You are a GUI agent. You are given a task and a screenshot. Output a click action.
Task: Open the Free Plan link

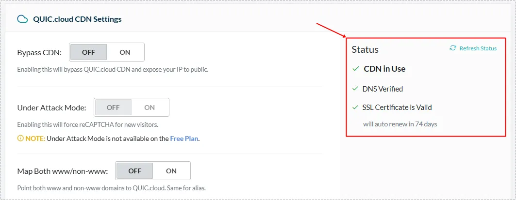coord(184,138)
